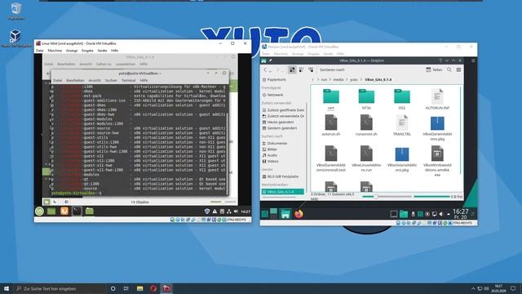522x294 pixels.
Task: Open File Explorer from the Windows taskbar
Action: coord(139,288)
